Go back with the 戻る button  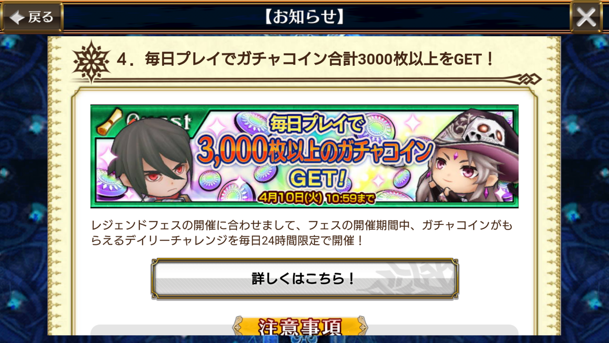point(31,18)
